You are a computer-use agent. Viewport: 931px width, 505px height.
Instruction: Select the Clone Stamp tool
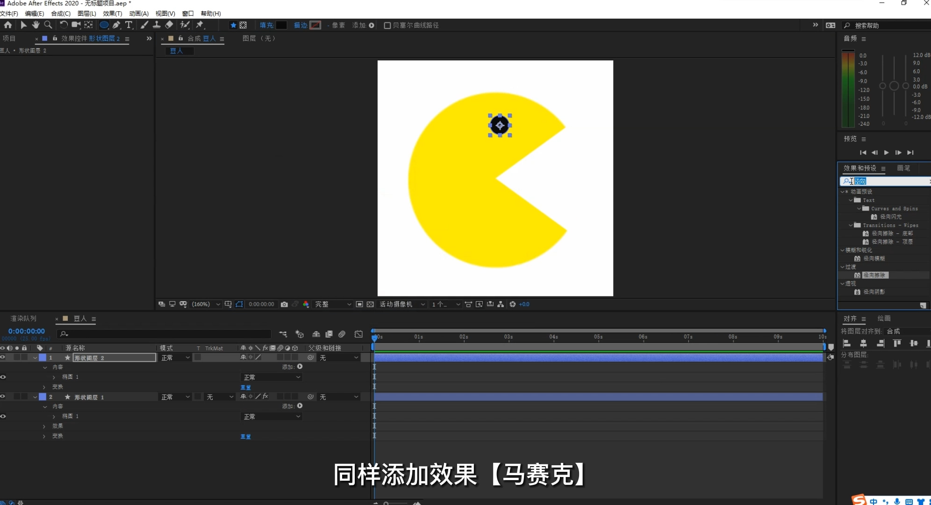(157, 25)
